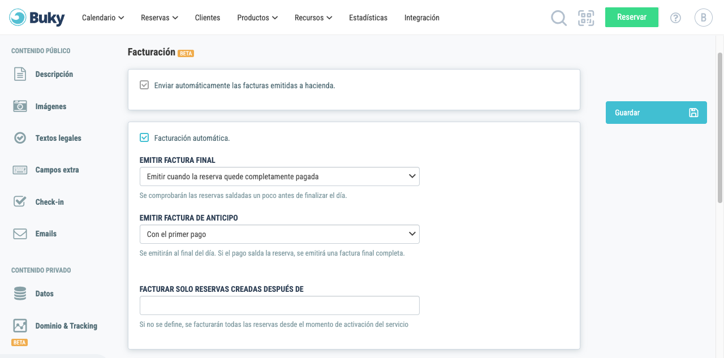The height and width of the screenshot is (358, 724).
Task: Expand the Reservas menu
Action: [x=160, y=18]
